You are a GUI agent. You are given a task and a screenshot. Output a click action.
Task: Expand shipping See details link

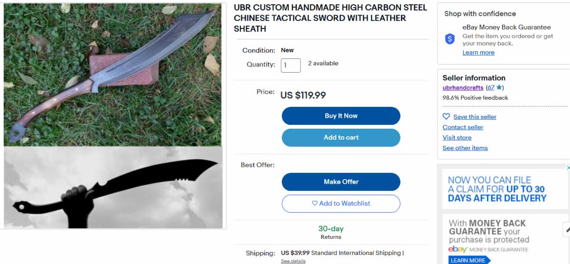pyautogui.click(x=293, y=261)
